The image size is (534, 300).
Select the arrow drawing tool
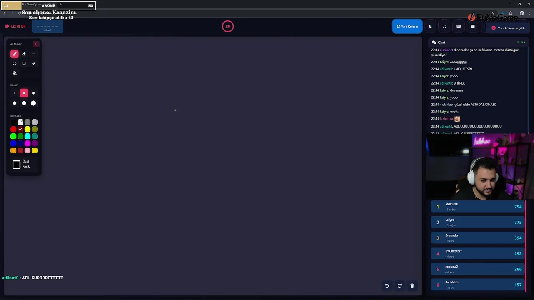33,63
